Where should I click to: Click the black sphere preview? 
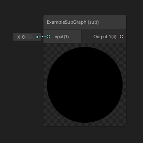point(85,85)
